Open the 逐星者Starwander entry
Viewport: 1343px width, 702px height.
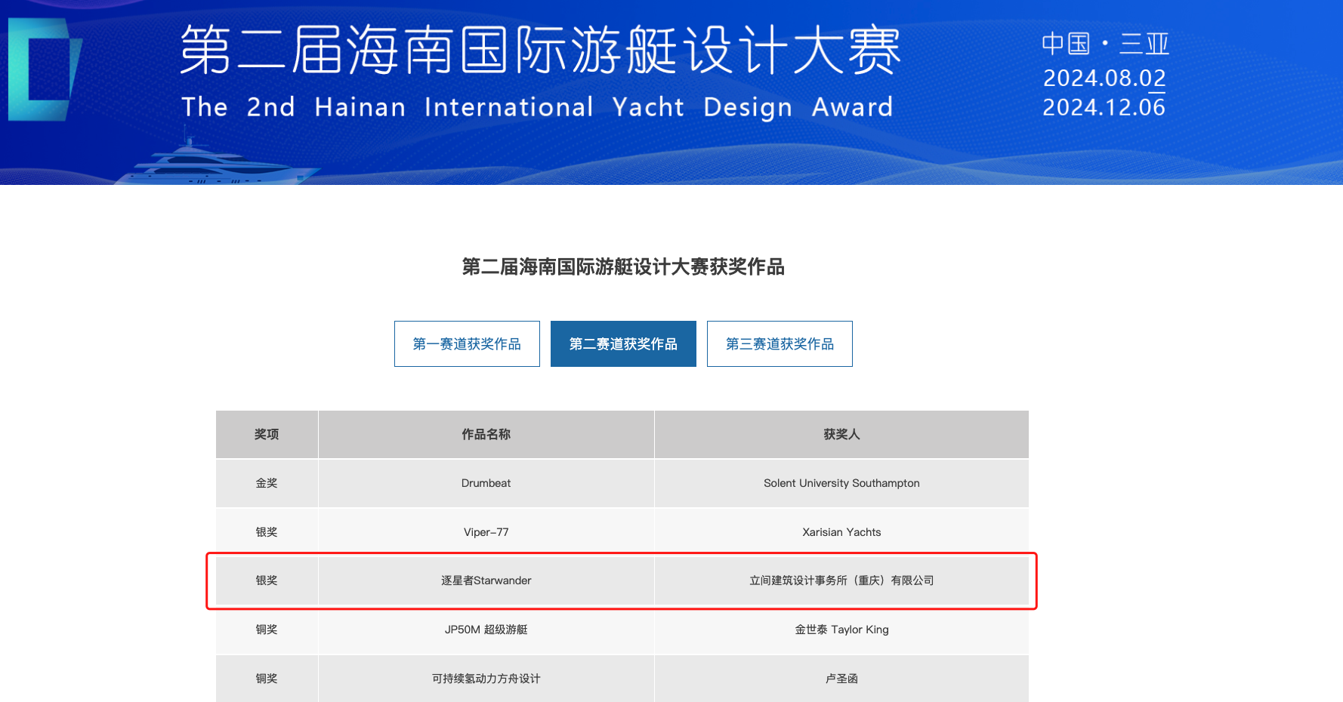pos(486,580)
